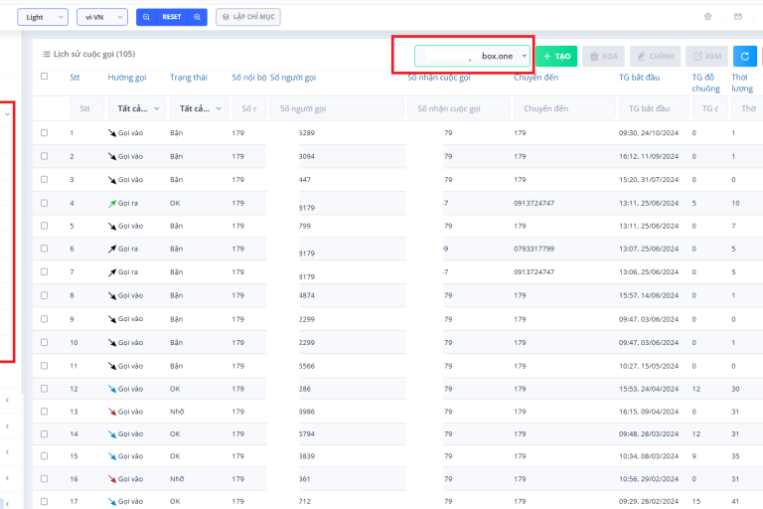Screen dimensions: 763x509
Task: Click the green outgoing call arrow in row 4
Action: click(112, 203)
